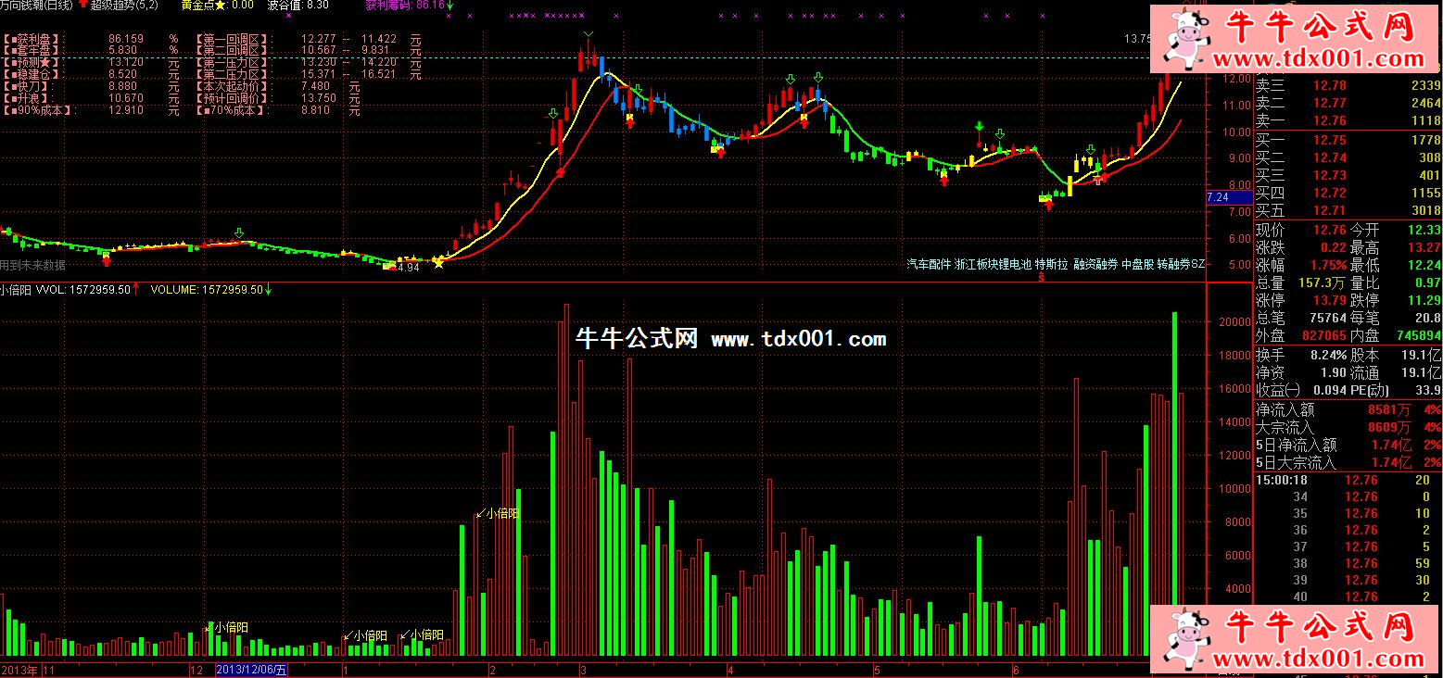The height and width of the screenshot is (678, 1443).
Task: Click the green V mark above the price peak
Action: (588, 35)
